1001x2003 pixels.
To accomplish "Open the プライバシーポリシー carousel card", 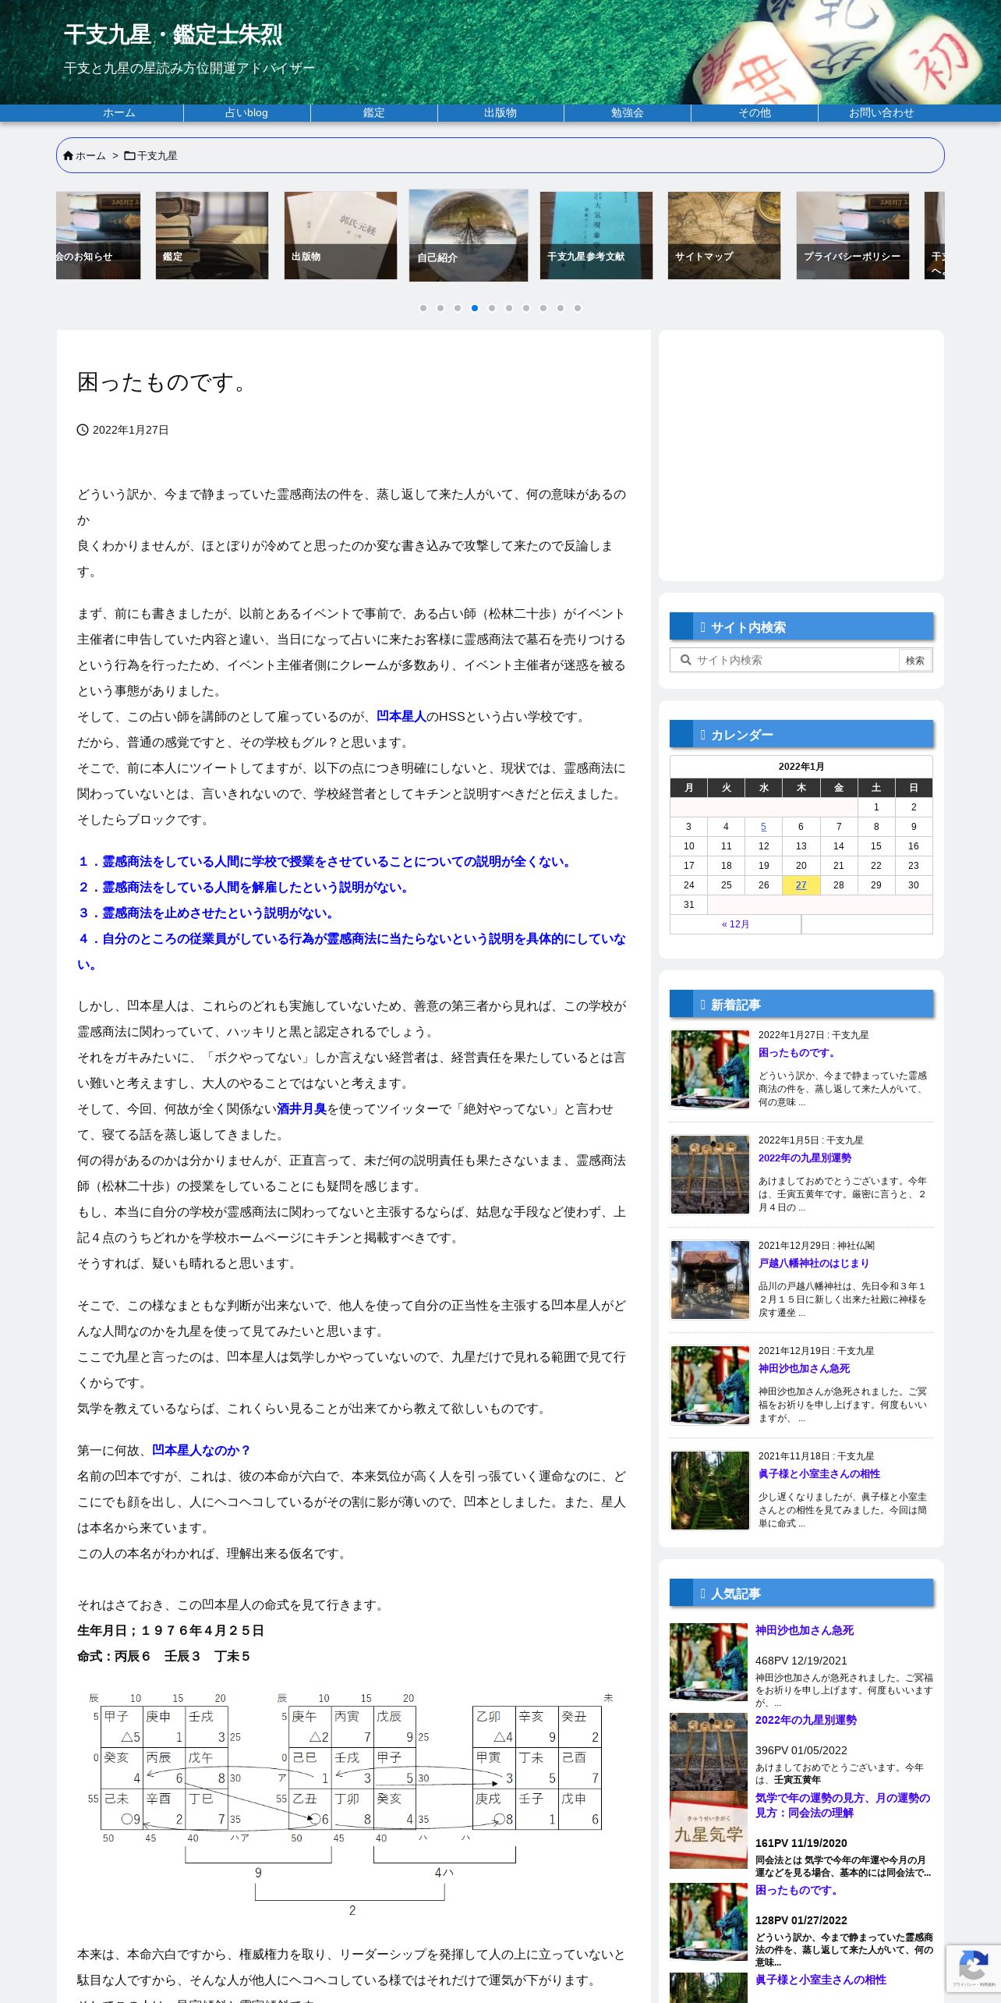I will 853,236.
